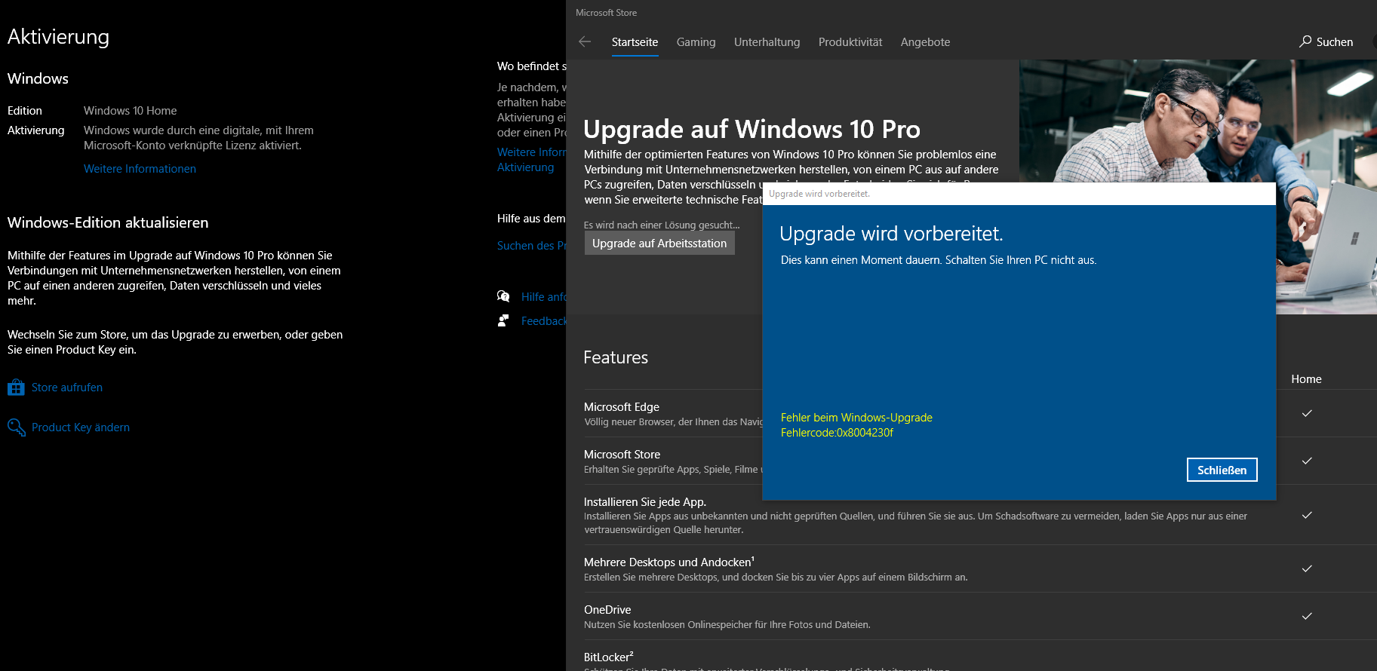Screen dimensions: 1377x671
Task: Open Hilfe anfordern link in Settings
Action: tap(543, 297)
